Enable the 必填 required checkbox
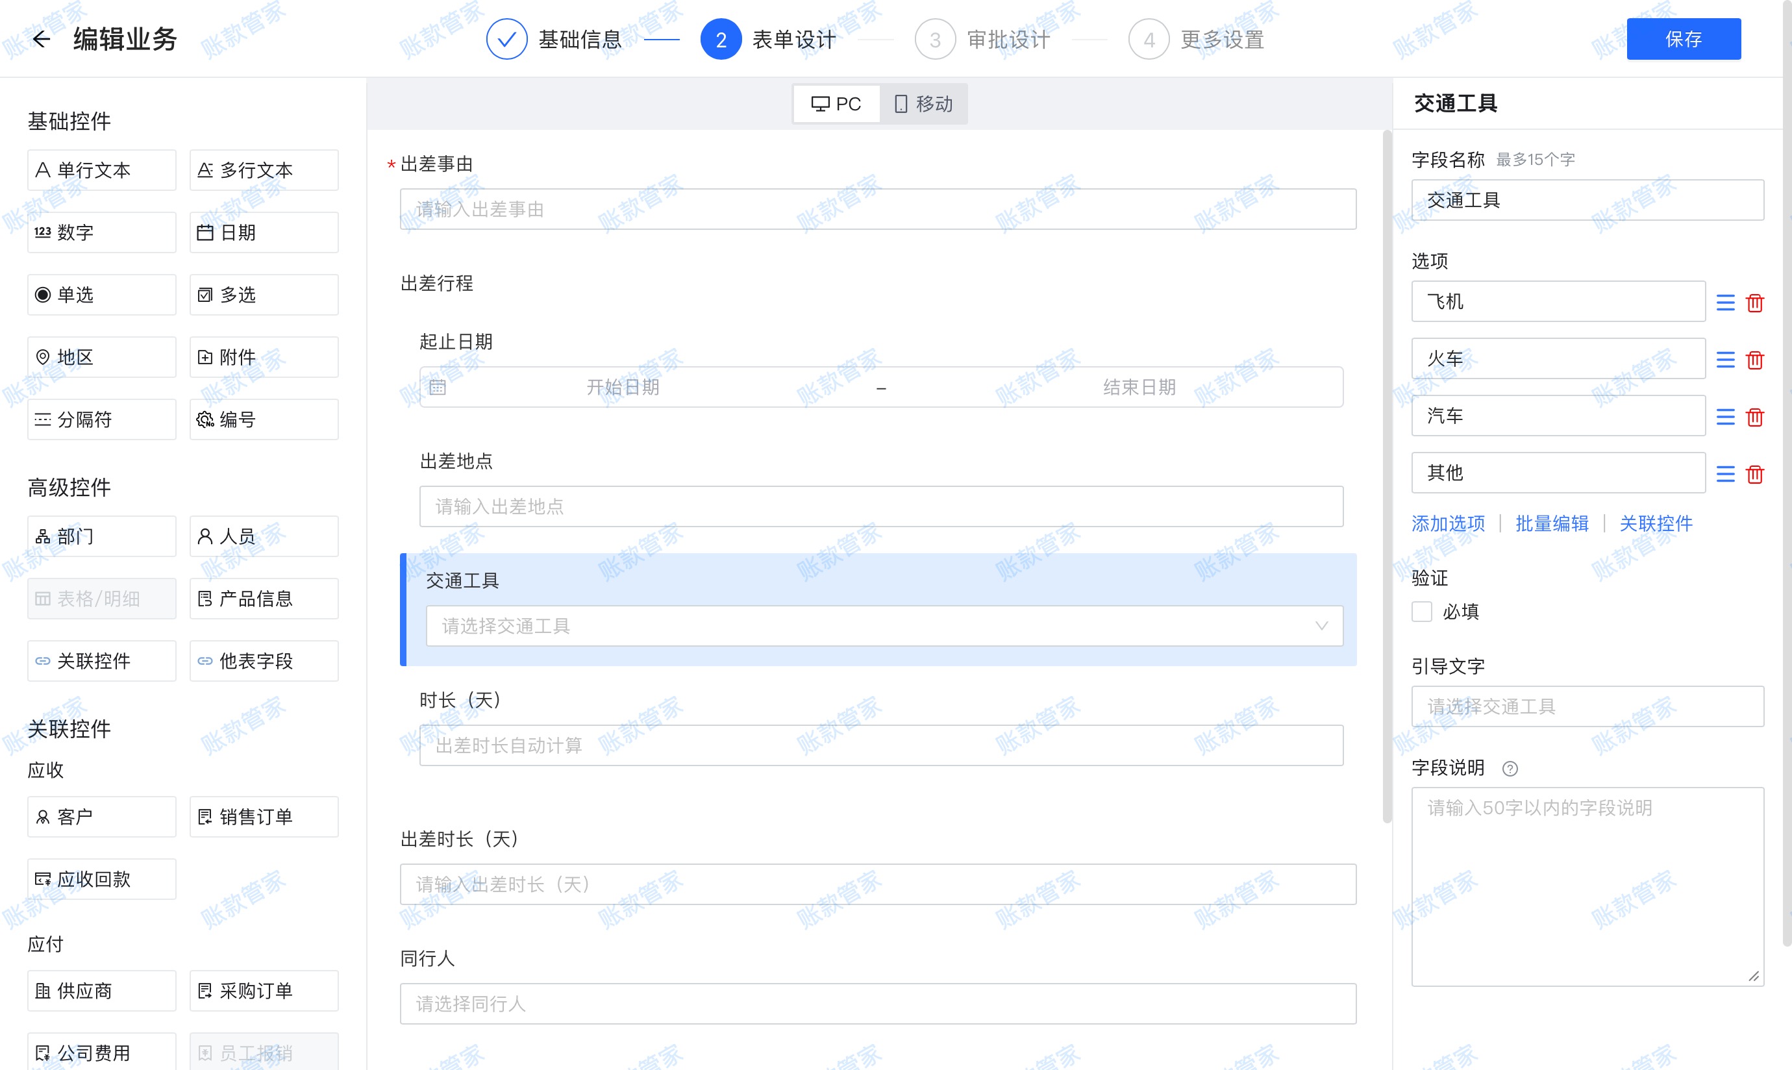 coord(1421,612)
